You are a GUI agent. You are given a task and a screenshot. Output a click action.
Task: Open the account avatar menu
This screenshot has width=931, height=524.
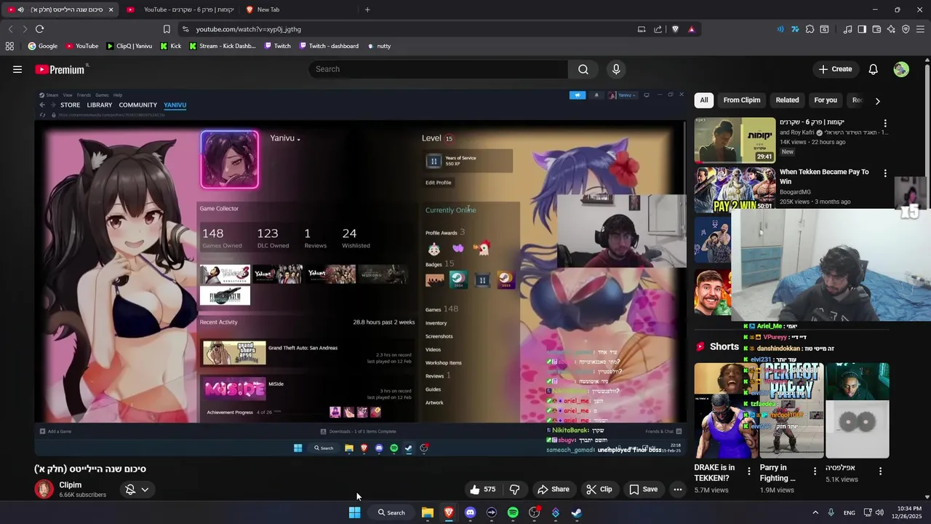(901, 69)
